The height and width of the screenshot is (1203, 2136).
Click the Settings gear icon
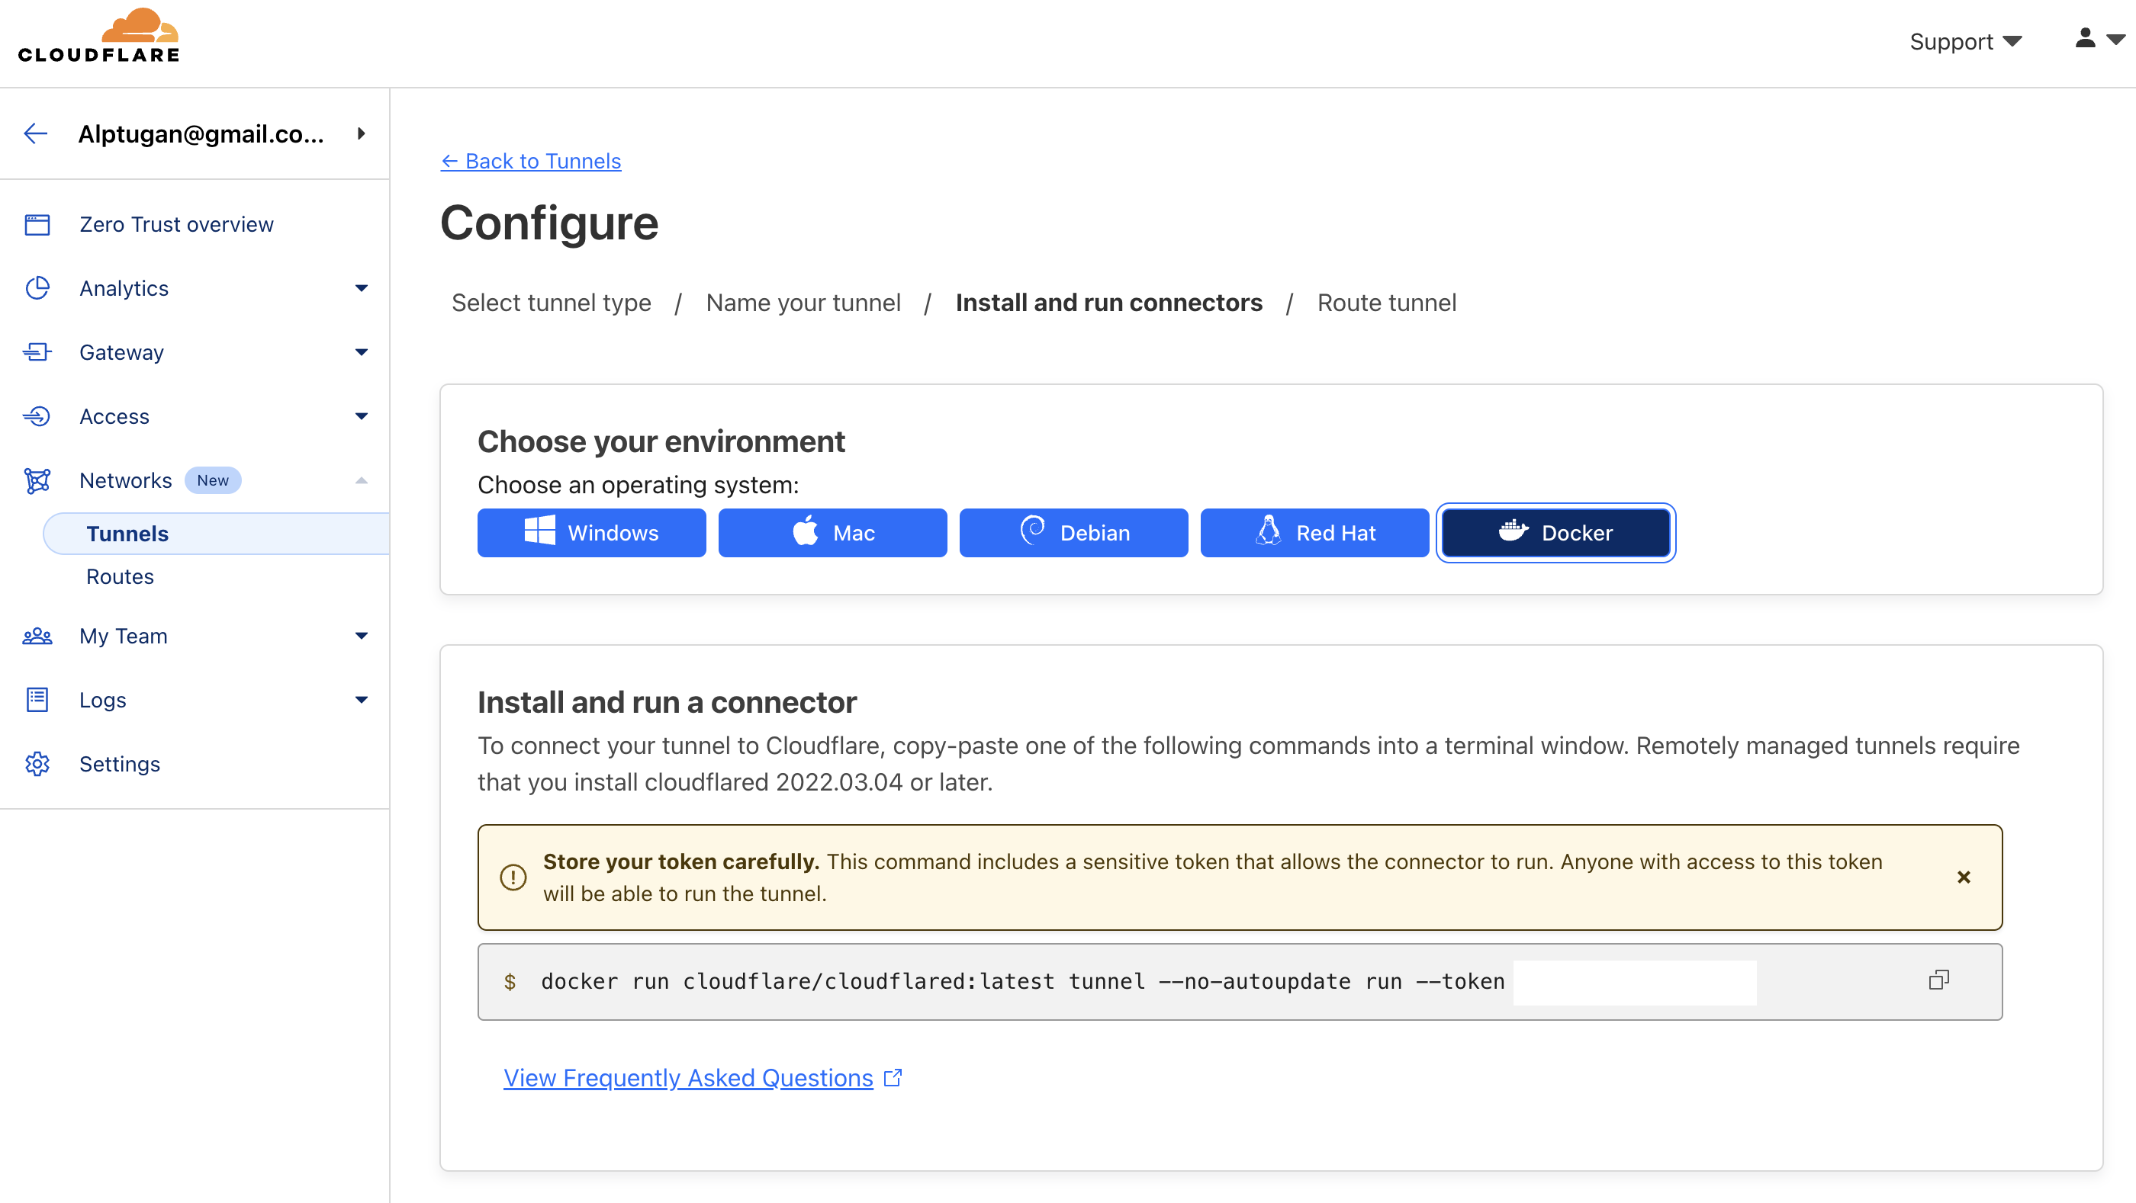[x=37, y=764]
